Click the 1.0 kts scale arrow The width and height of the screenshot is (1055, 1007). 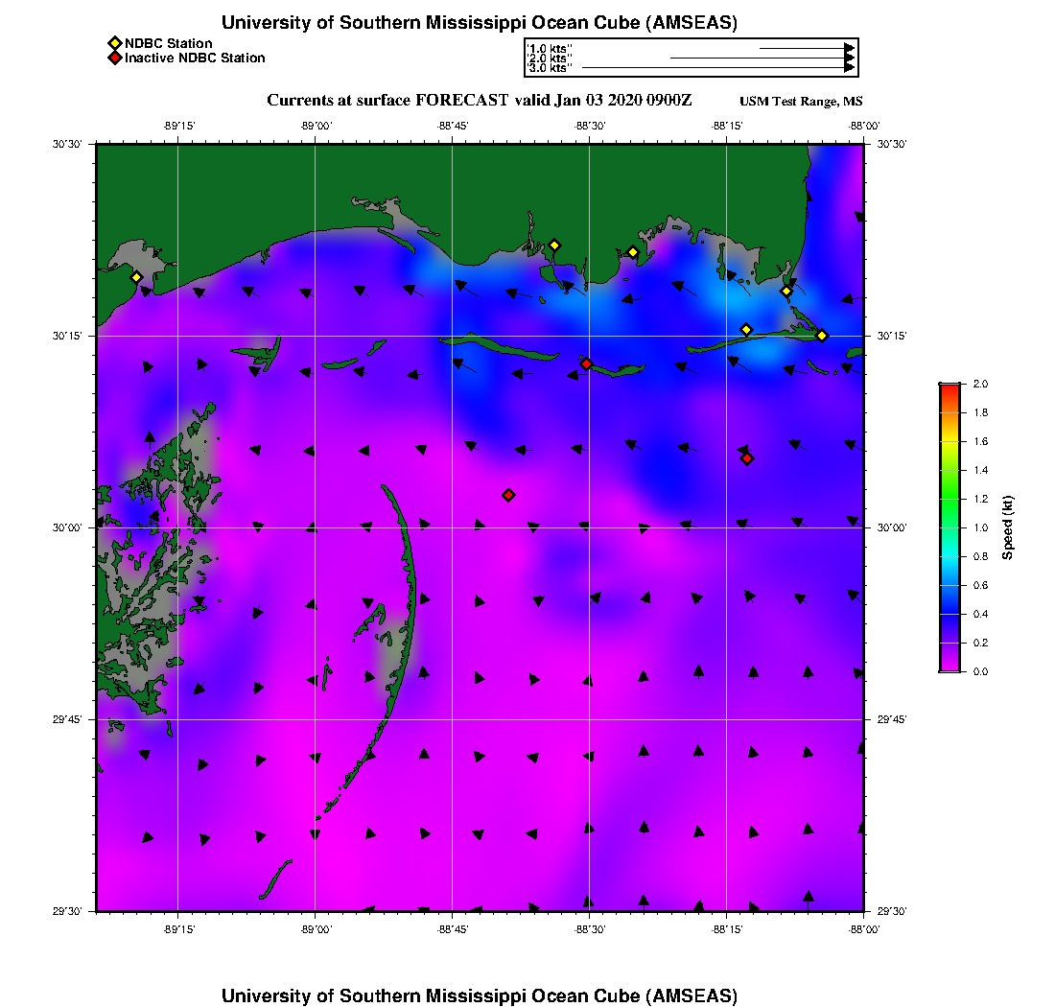[806, 47]
